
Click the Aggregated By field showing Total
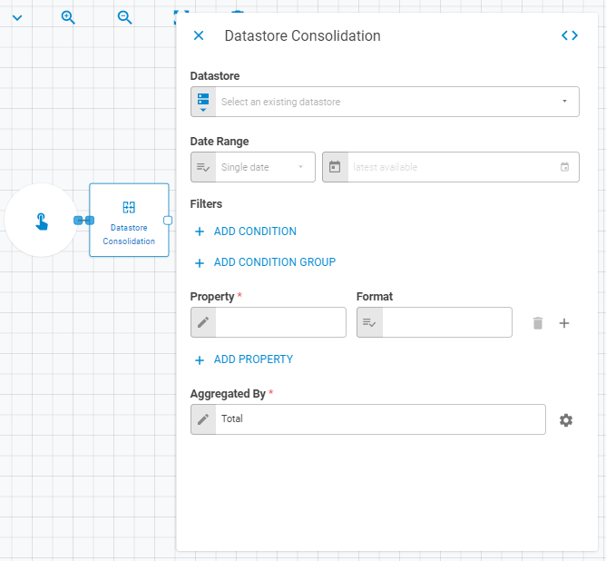click(x=368, y=419)
